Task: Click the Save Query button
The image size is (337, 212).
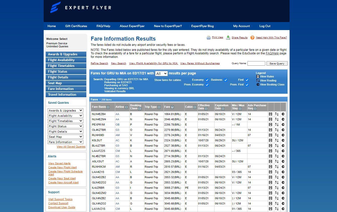Action: (277, 63)
